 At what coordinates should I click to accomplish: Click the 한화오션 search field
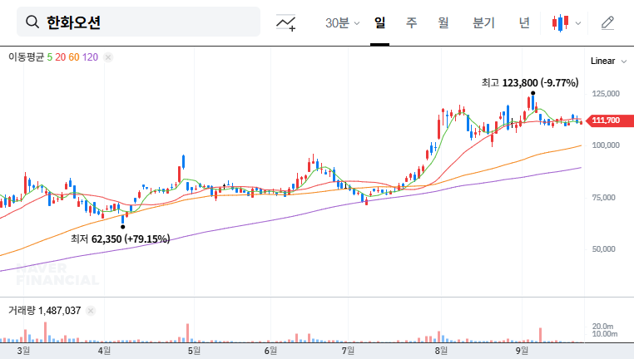coord(138,22)
